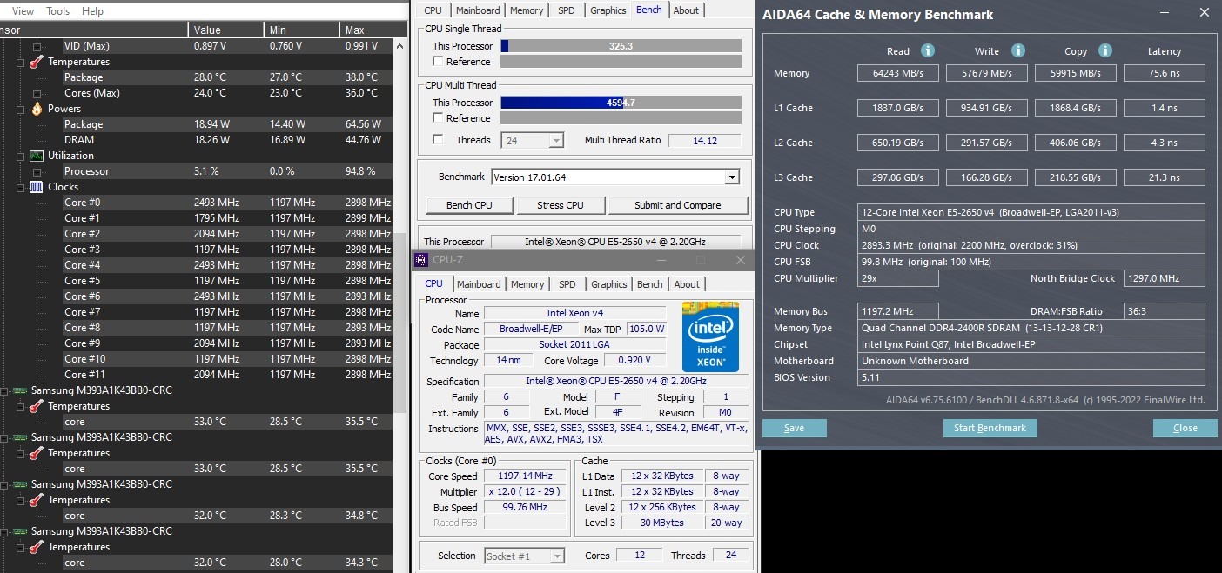Click the Min column header

(x=302, y=30)
